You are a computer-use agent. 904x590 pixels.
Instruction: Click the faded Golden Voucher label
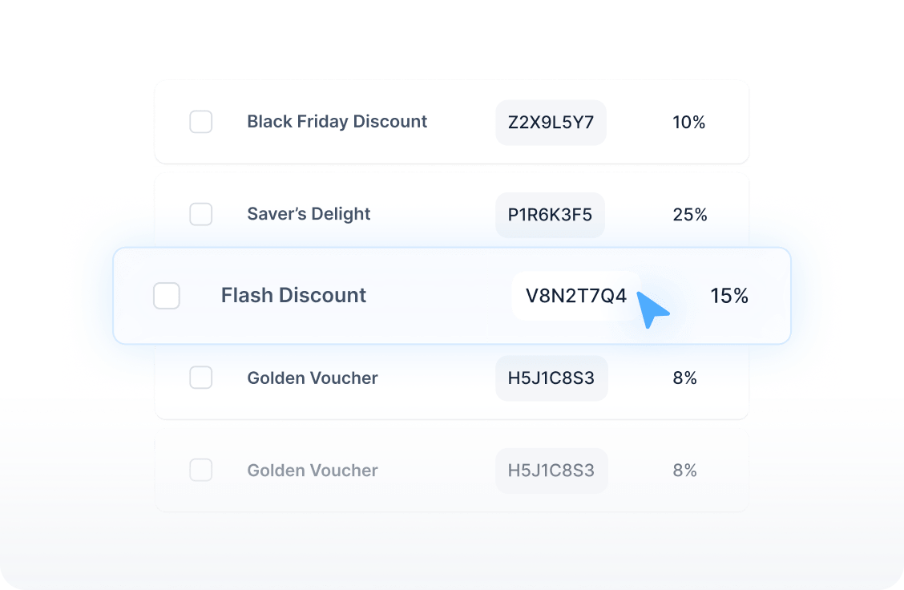click(313, 470)
